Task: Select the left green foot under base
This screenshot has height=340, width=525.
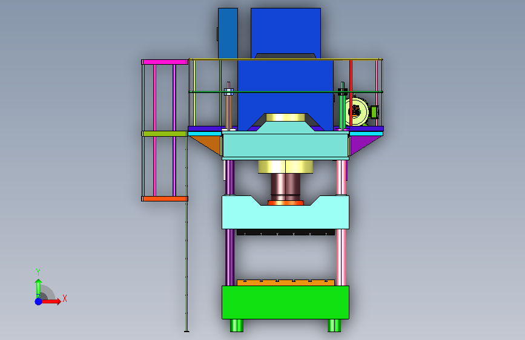Action: [237, 325]
